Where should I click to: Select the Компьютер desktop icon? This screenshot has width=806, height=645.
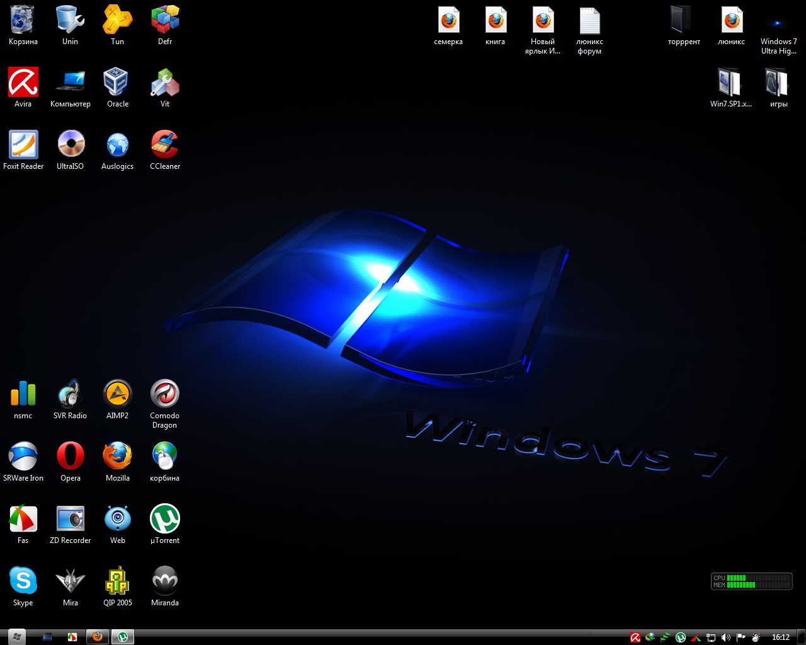(x=71, y=88)
